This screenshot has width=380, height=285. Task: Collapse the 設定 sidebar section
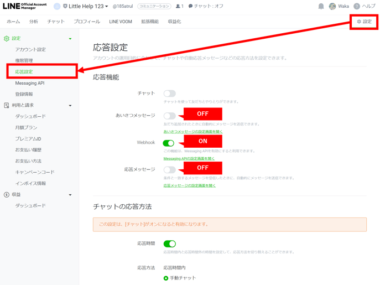70,39
